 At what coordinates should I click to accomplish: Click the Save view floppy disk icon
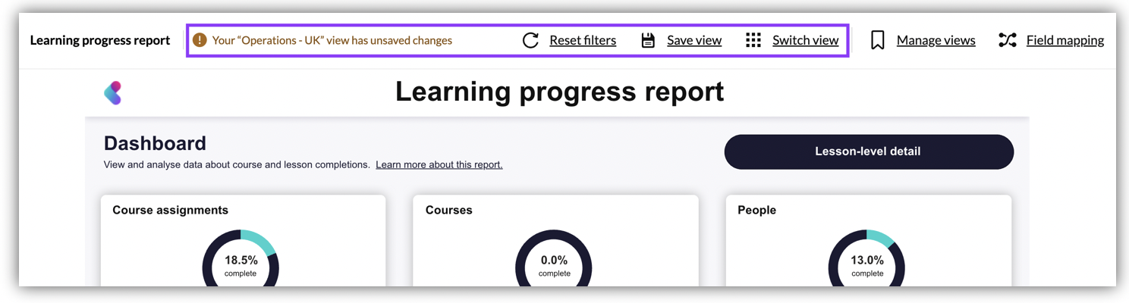[648, 40]
